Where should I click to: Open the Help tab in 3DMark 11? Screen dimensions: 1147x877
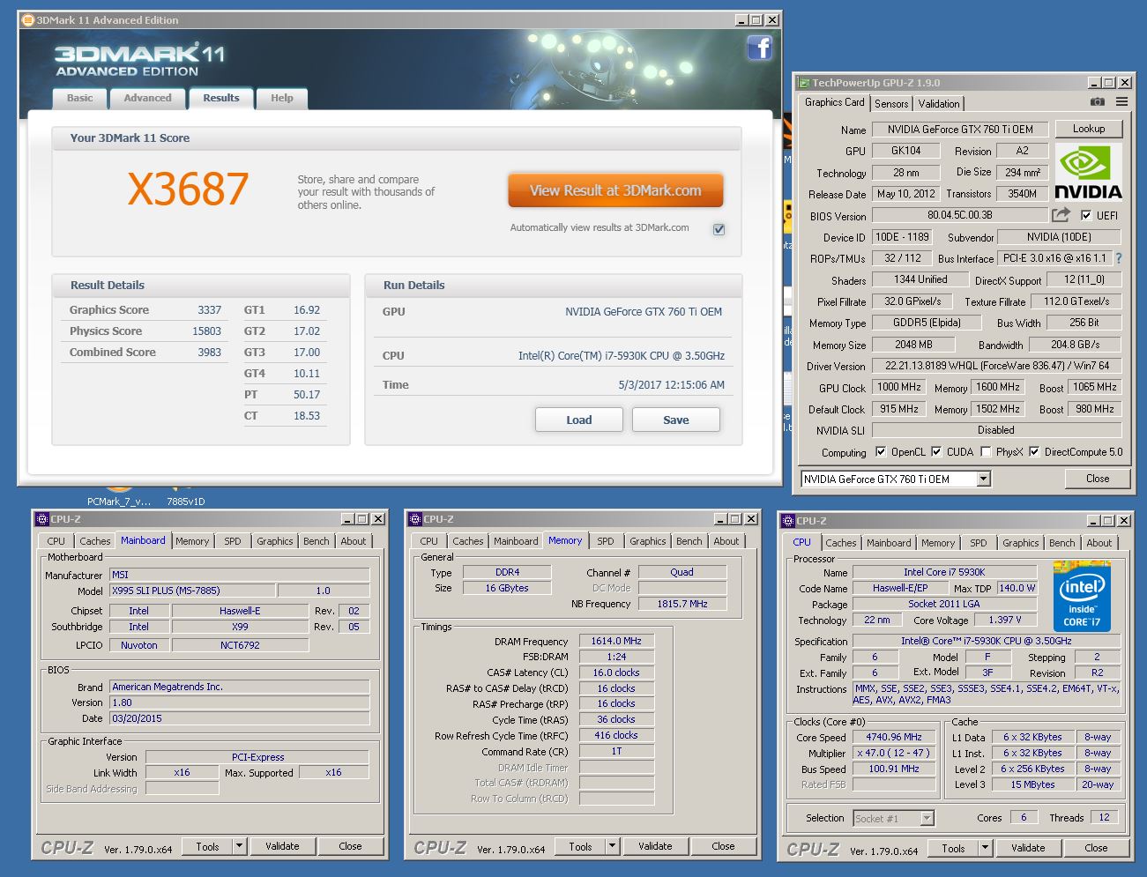pyautogui.click(x=282, y=98)
